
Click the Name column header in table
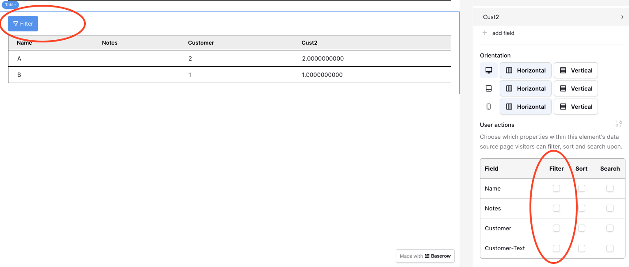pyautogui.click(x=24, y=43)
